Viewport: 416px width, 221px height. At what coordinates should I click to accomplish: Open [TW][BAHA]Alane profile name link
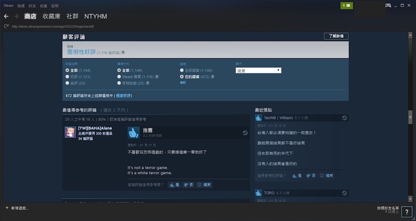point(95,128)
